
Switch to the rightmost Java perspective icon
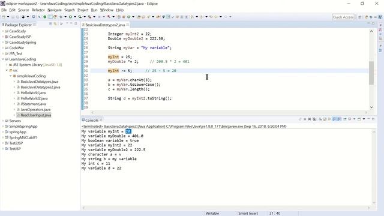pos(380,17)
